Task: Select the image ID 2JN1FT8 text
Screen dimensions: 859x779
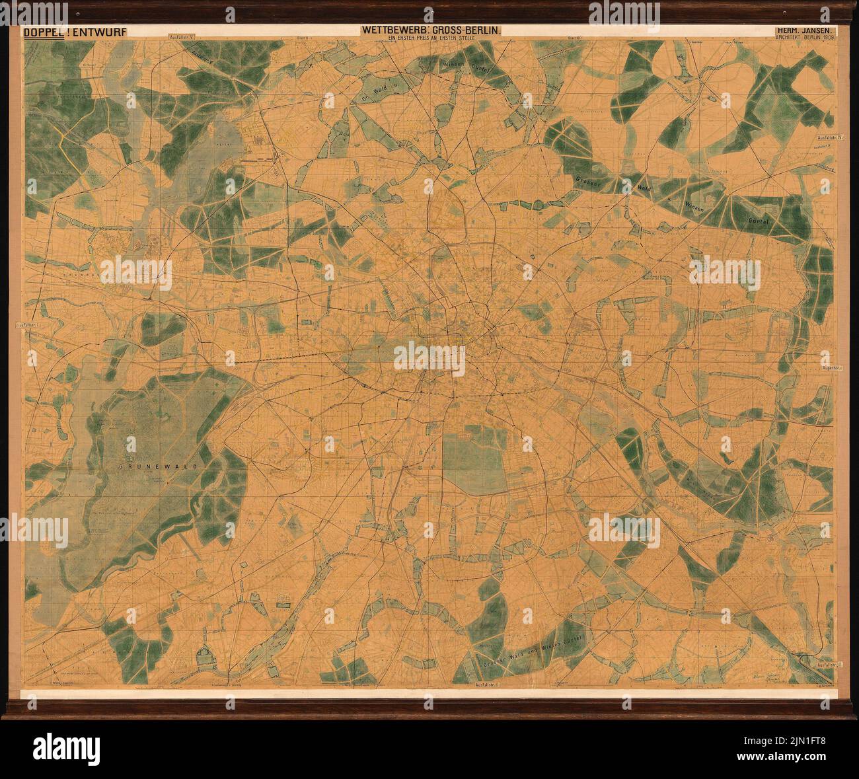Action: 786,741
